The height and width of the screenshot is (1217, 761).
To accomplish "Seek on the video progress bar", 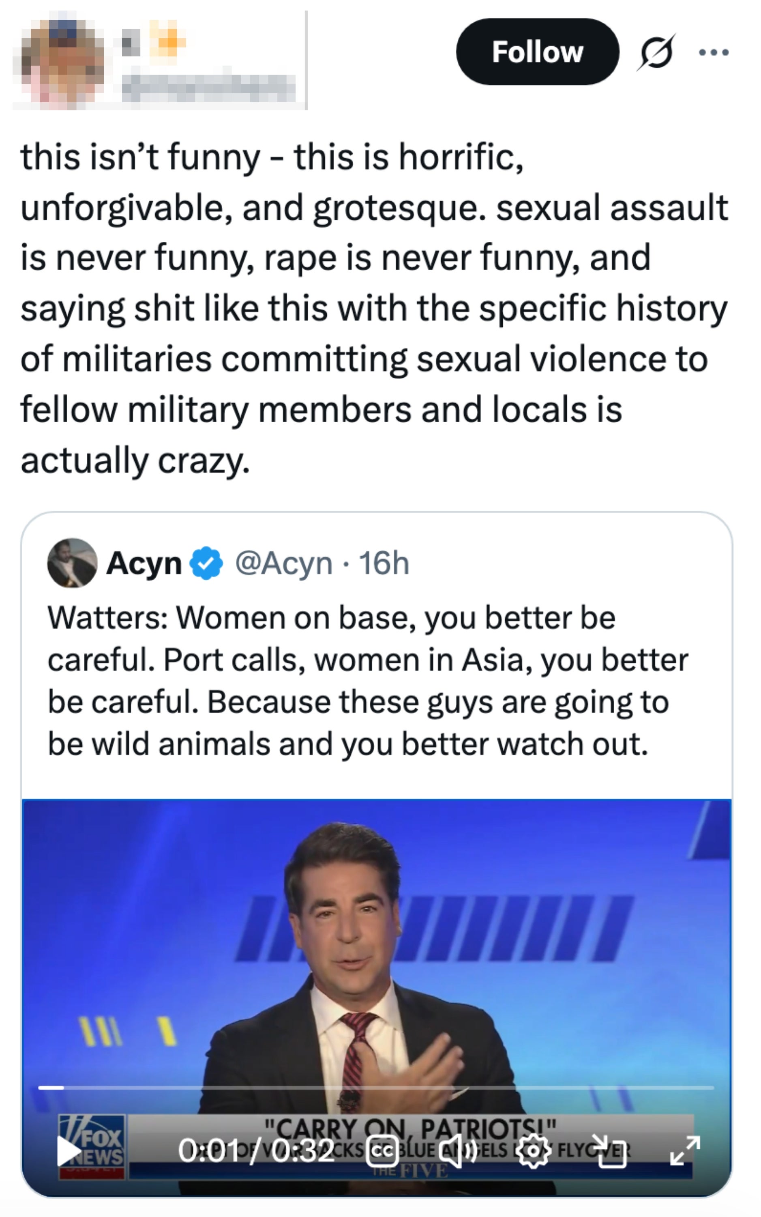I will (376, 1088).
